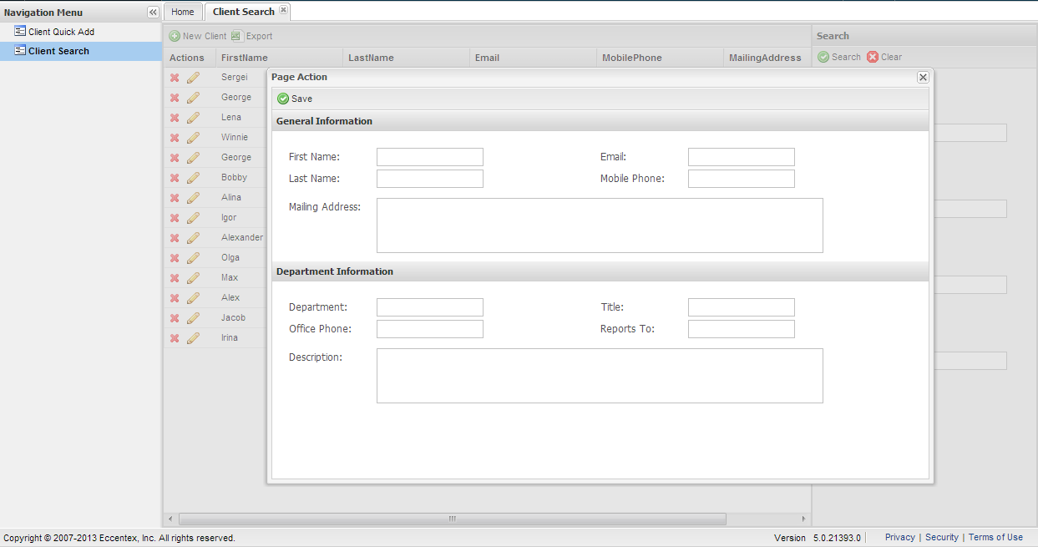Click the name Winnie in the grid
The image size is (1038, 547).
tap(235, 137)
